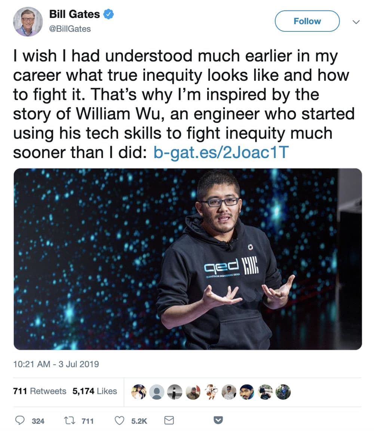Expand the tweet options chevron
Viewport: 374px width, 431px height.
(356, 22)
